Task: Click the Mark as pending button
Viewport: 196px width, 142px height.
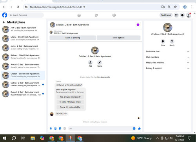Action: [73, 38]
